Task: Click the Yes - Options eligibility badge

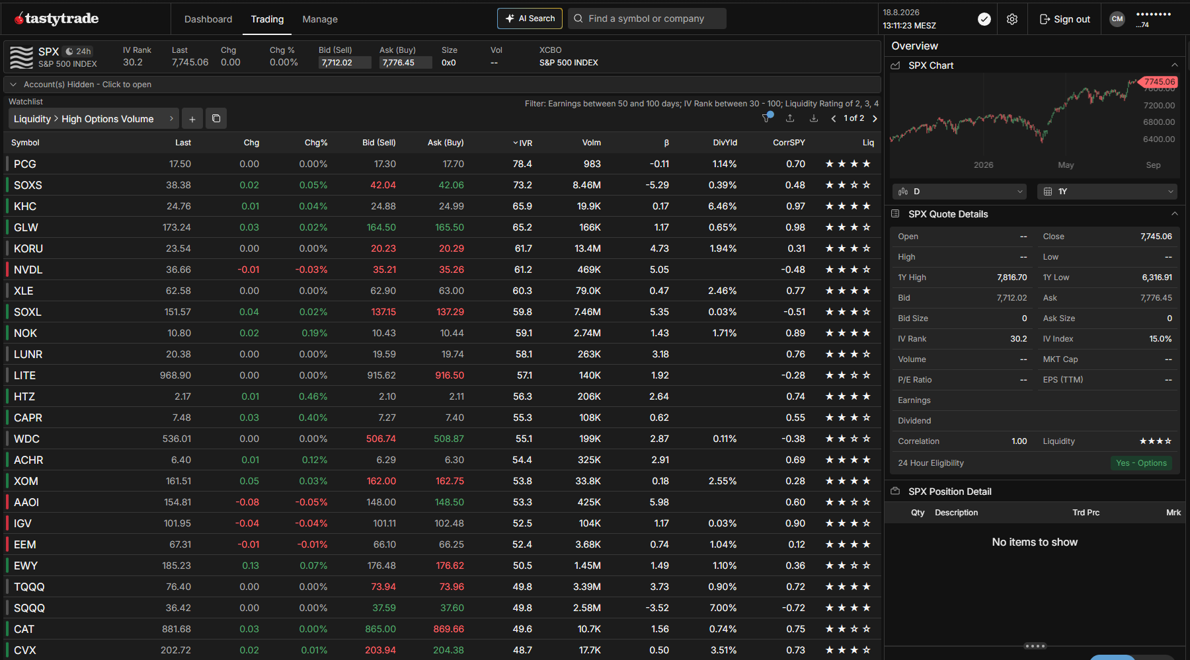Action: 1142,463
